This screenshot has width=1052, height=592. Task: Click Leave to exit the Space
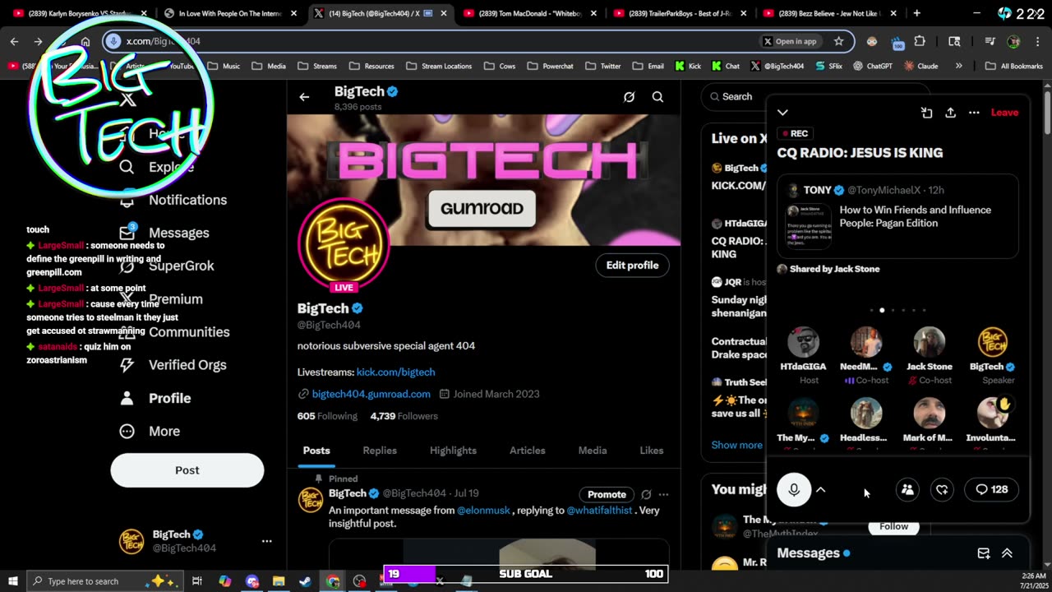(1004, 113)
